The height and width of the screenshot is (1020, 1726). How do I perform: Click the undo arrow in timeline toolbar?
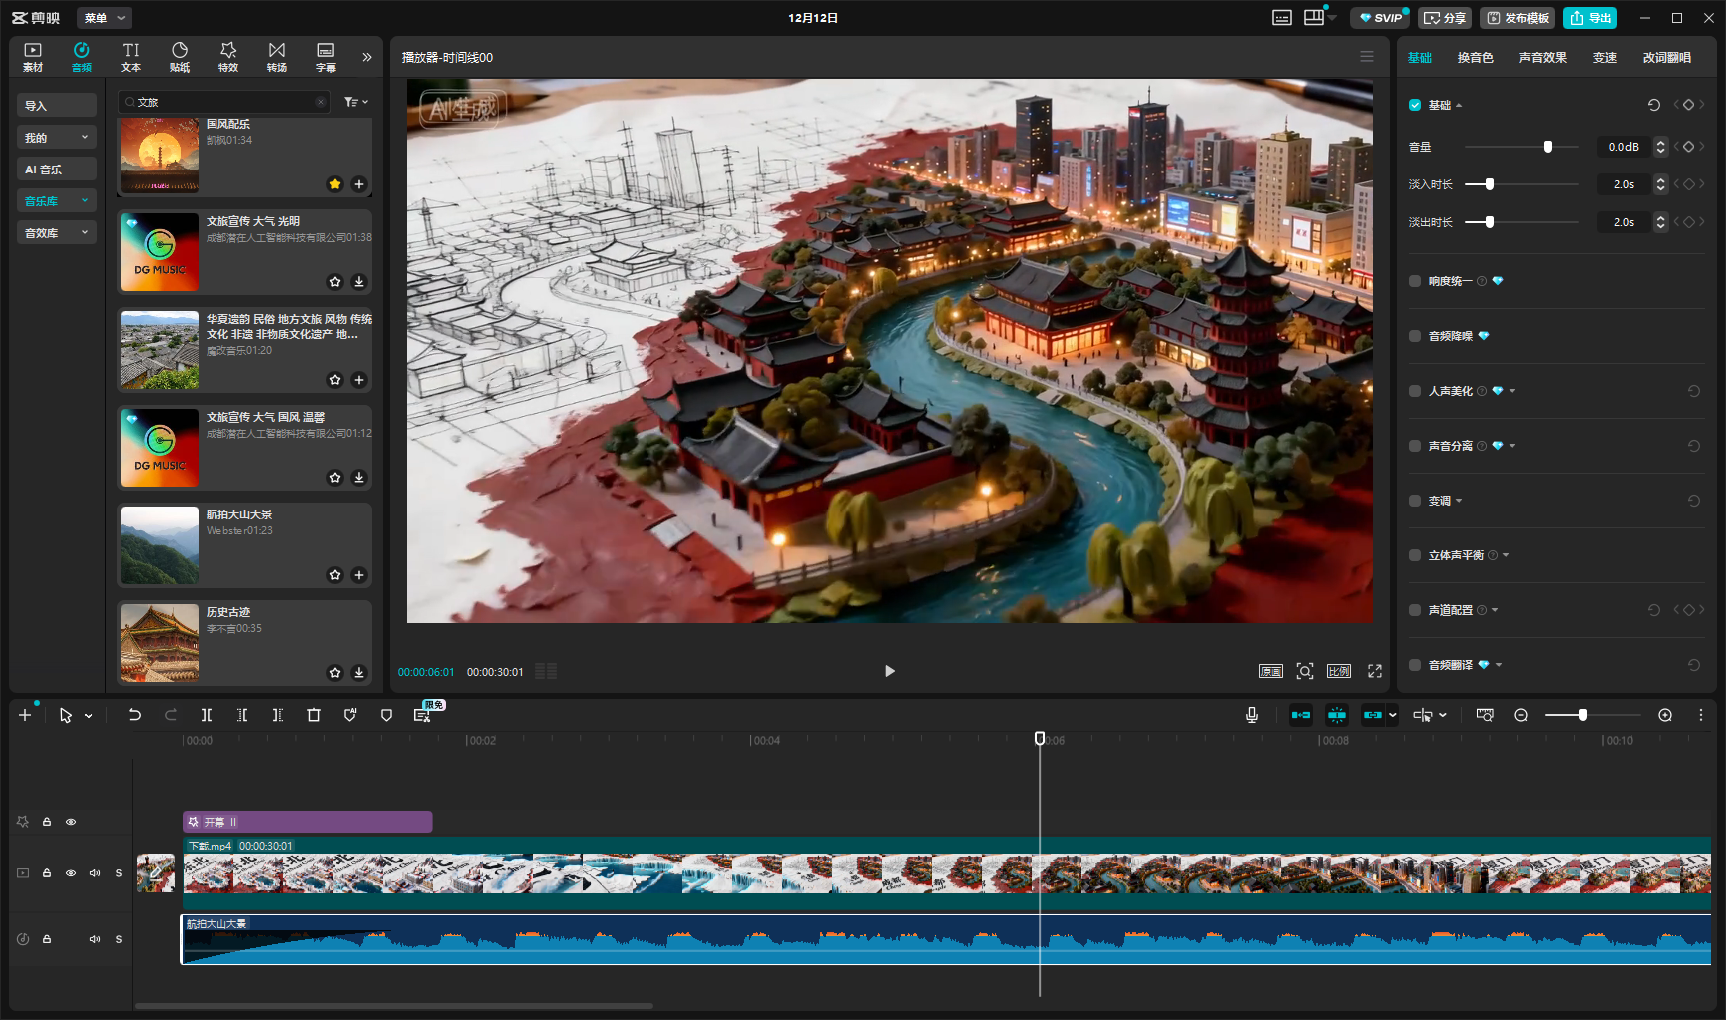coord(135,715)
